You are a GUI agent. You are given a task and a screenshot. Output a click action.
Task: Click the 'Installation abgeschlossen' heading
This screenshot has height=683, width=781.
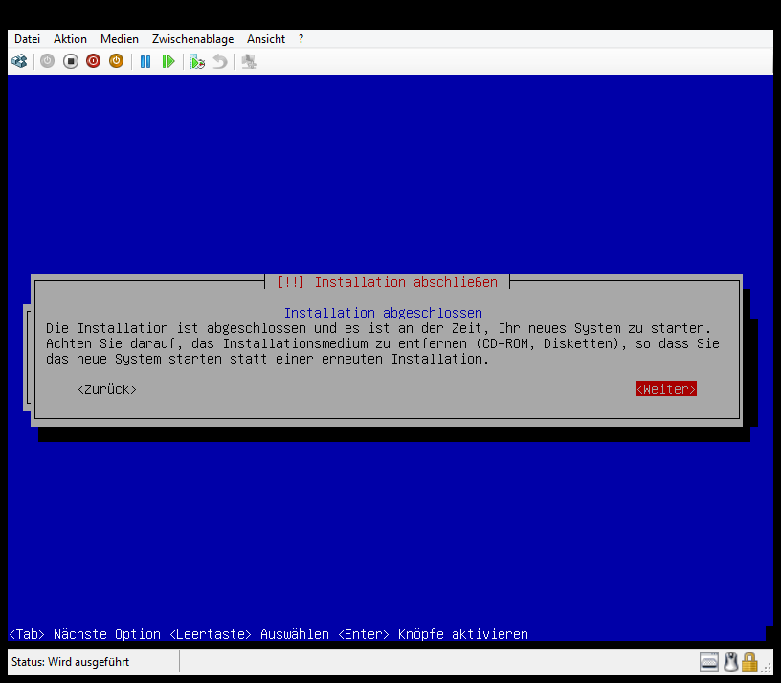tap(383, 313)
